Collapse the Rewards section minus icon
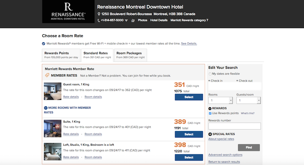 pyautogui.click(x=210, y=108)
